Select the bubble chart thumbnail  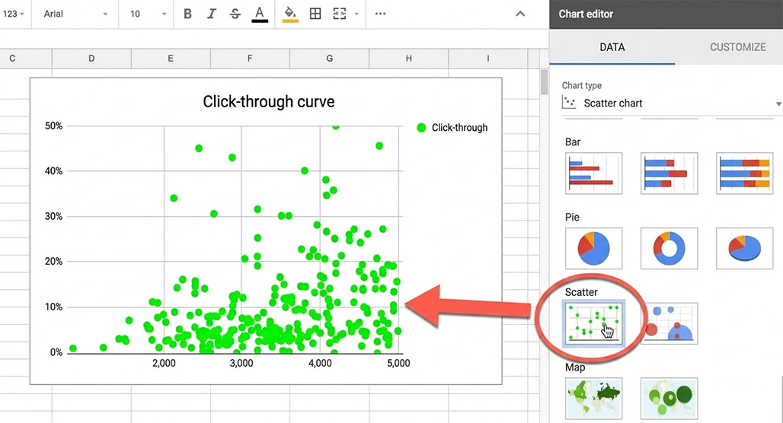point(670,323)
